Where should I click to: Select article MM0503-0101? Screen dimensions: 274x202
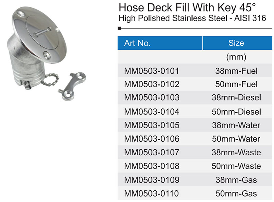(x=151, y=71)
